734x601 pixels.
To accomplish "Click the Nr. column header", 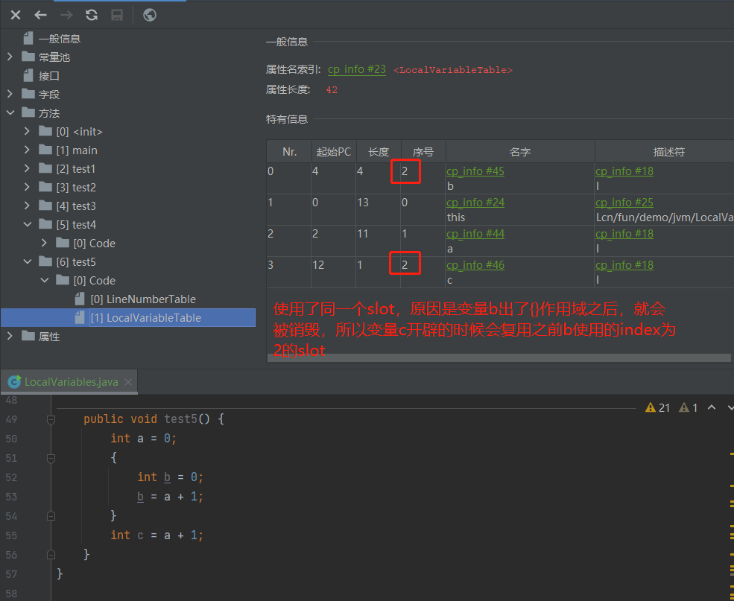I will pos(289,151).
